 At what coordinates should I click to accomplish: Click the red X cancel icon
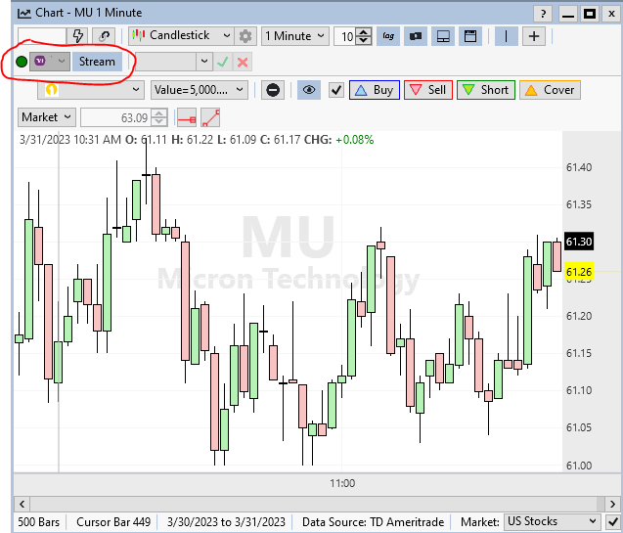tap(243, 62)
